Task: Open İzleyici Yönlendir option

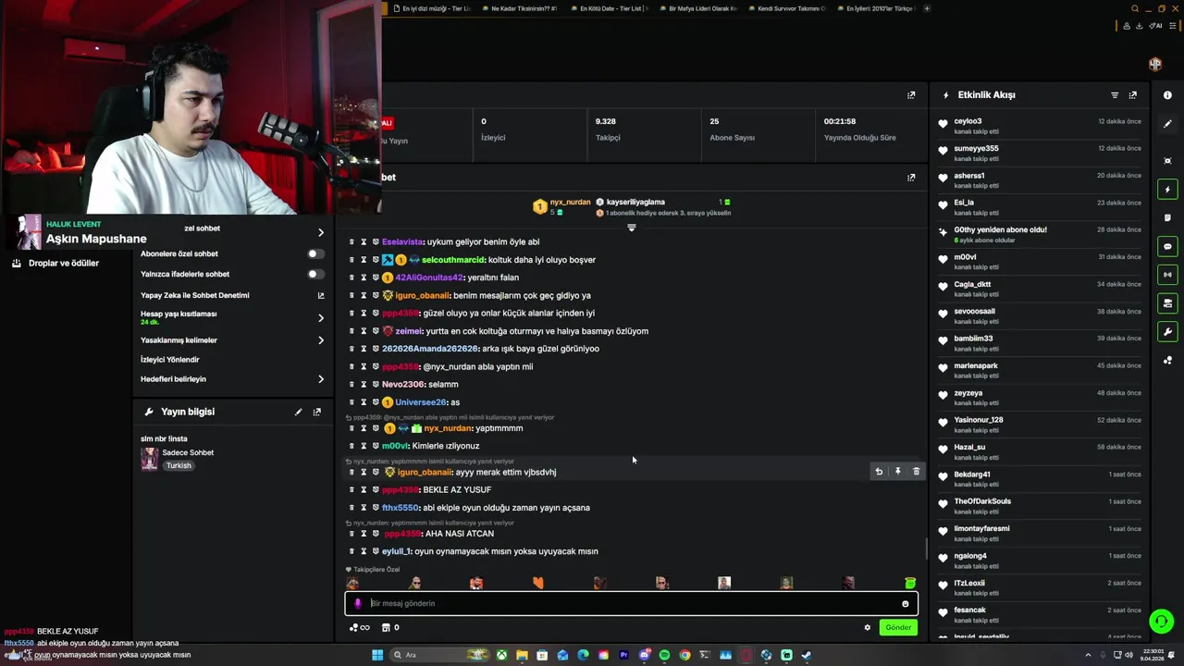Action: pyautogui.click(x=169, y=360)
